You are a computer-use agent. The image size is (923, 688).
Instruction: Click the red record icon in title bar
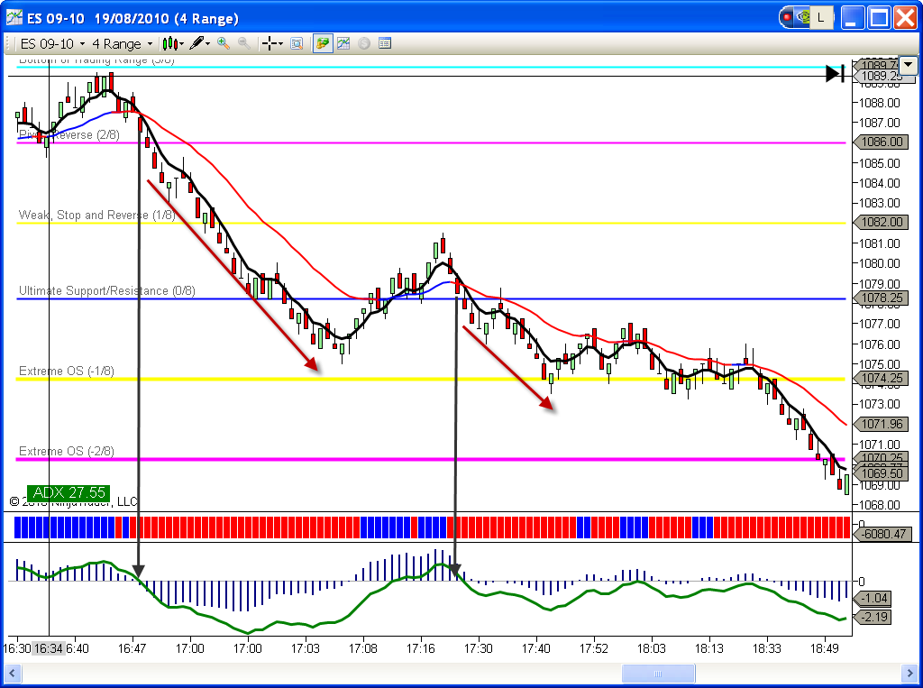pos(786,18)
